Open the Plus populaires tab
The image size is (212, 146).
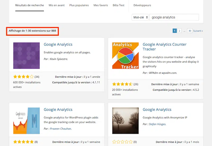point(79,5)
